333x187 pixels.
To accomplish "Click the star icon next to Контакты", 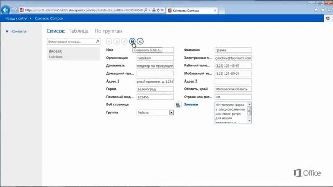I will click(7, 31).
